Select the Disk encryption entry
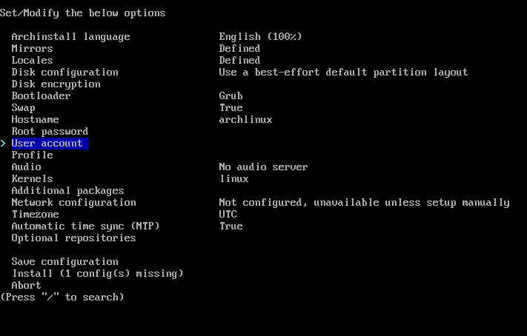 (x=56, y=84)
